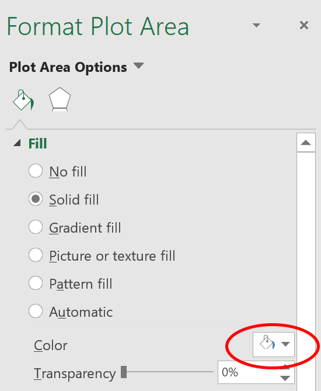
Task: Expand the Plot Area Options dropdown
Action: pyautogui.click(x=138, y=65)
